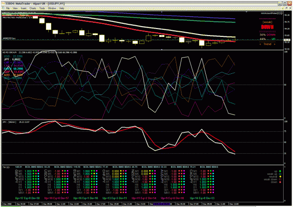Restore the inner USDJPY chart window

pyautogui.click(x=286, y=8)
